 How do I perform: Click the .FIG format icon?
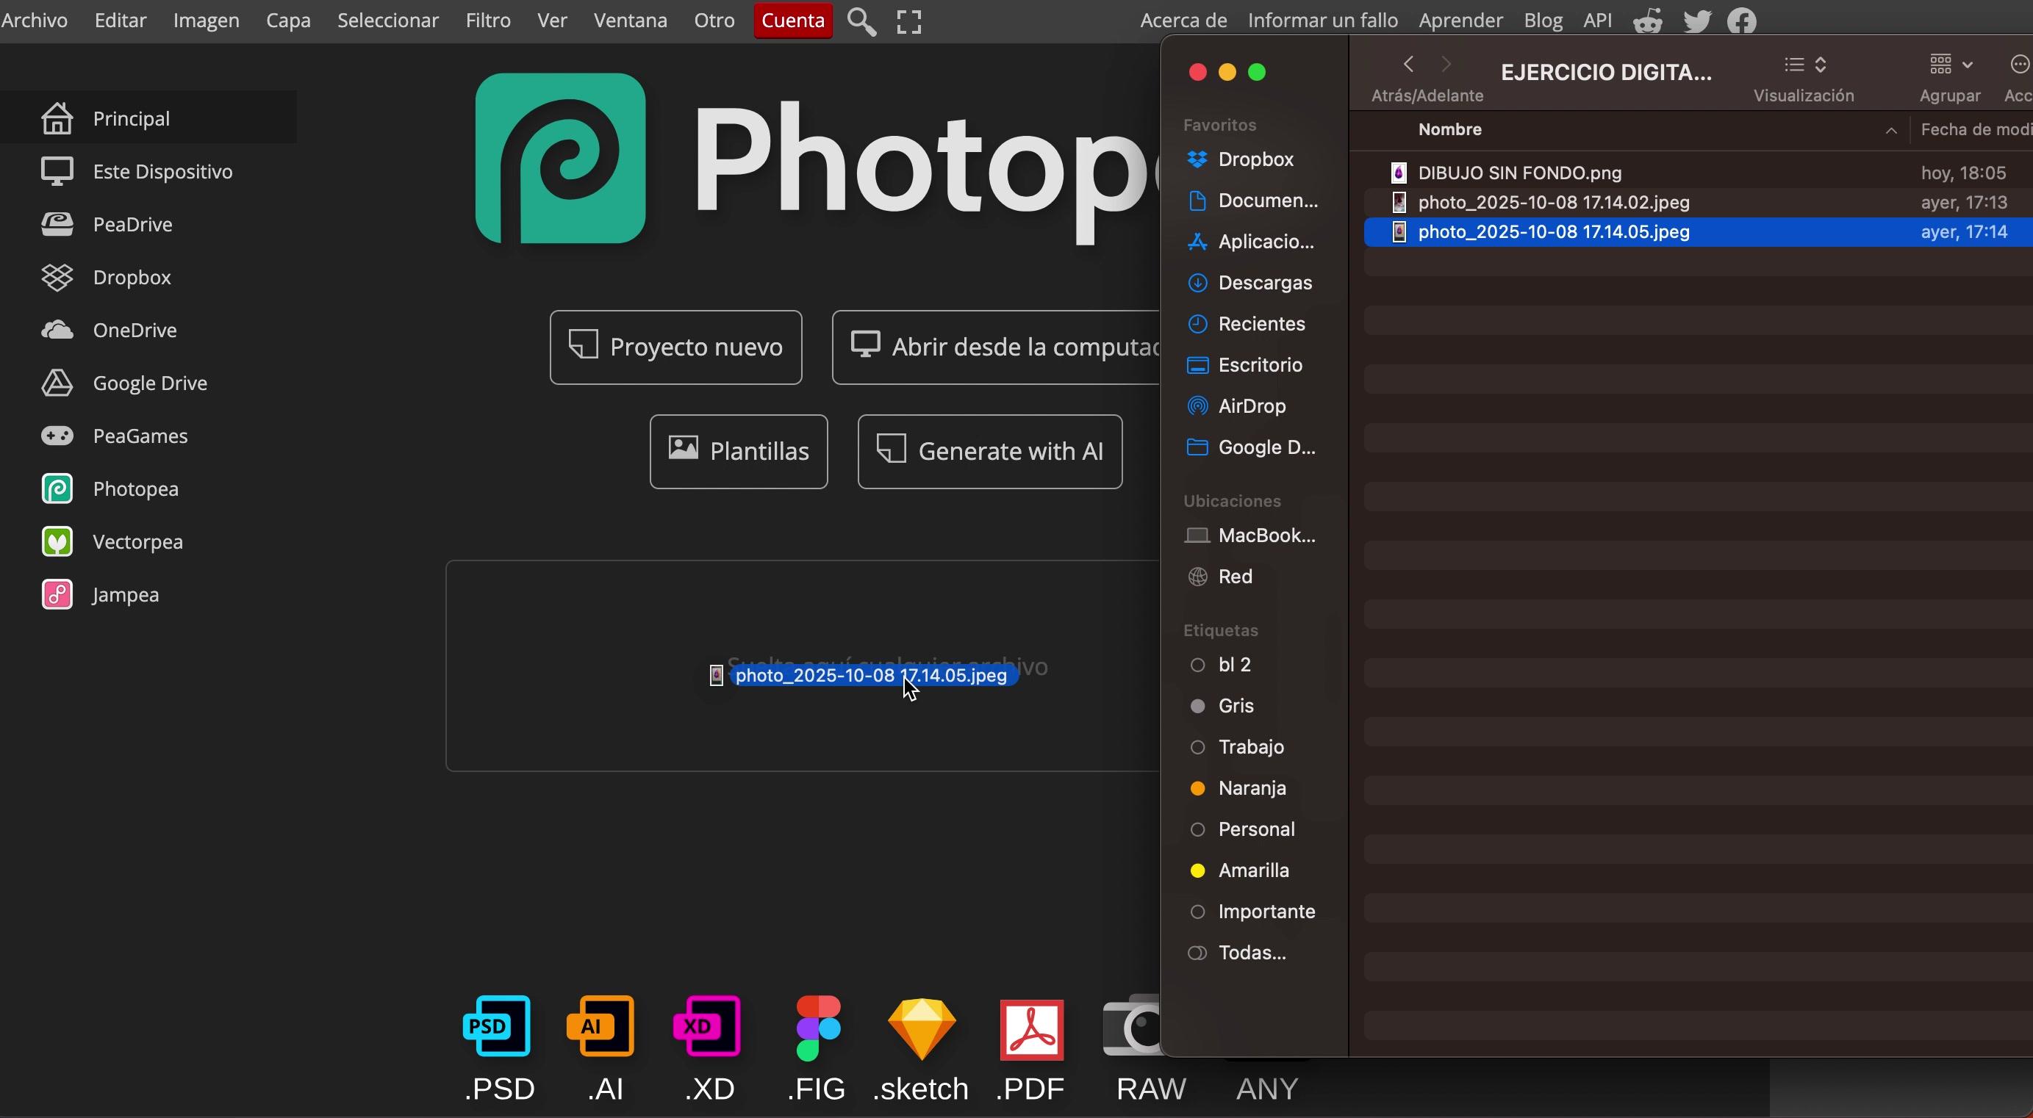point(817,1026)
